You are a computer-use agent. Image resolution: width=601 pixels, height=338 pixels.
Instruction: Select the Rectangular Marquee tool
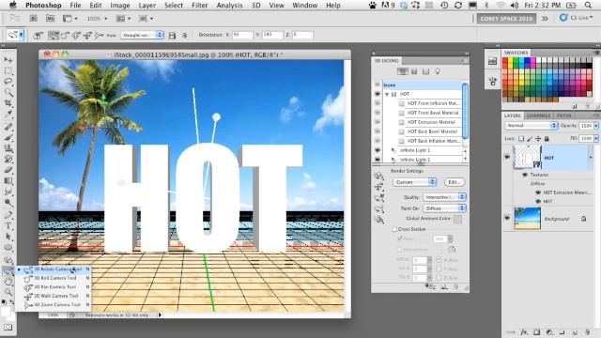[x=8, y=71]
